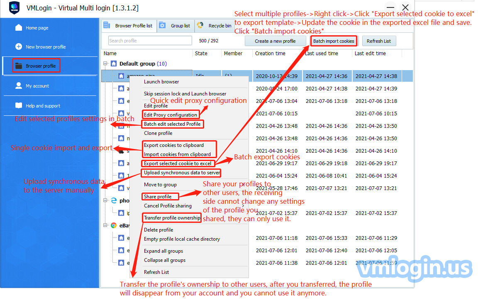Click the New browser profile plus icon
Viewport: 478px width, 305px height.
coord(19,47)
